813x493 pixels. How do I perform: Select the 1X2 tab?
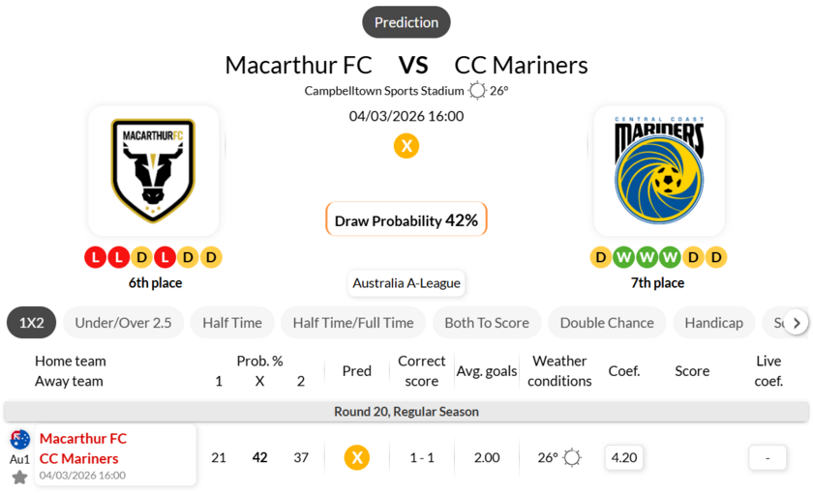[x=32, y=323]
